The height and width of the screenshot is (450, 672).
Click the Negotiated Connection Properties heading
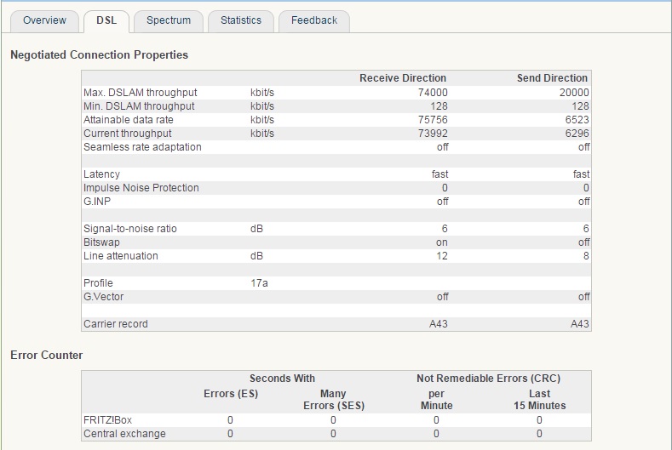pyautogui.click(x=99, y=54)
